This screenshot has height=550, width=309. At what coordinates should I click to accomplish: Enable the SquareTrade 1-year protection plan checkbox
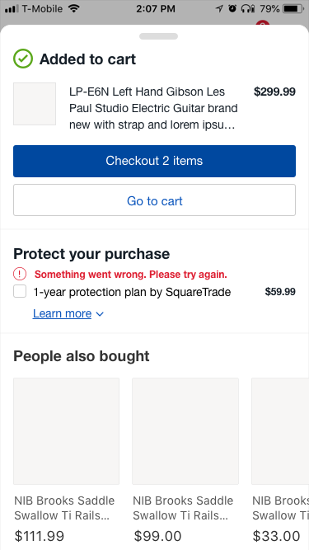coord(20,291)
